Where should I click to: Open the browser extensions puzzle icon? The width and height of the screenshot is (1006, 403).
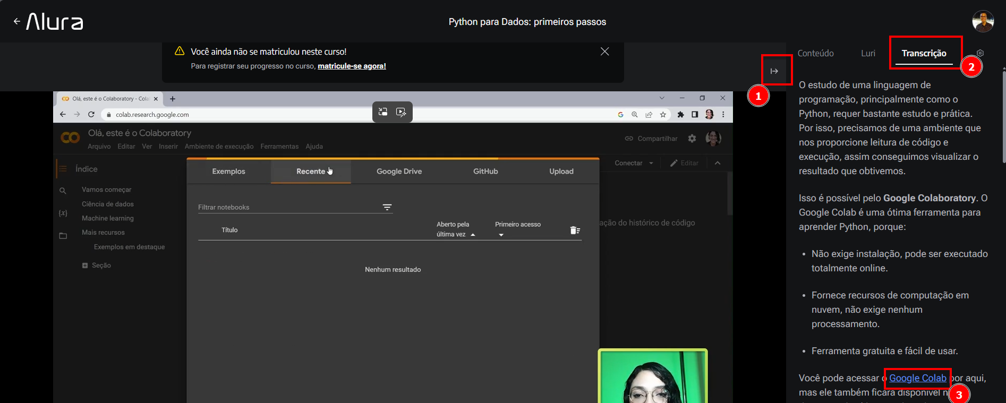pos(680,114)
